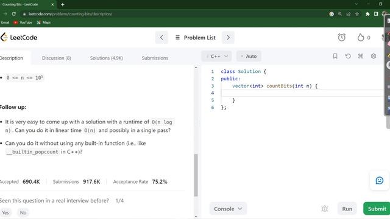Switch to the Submissions tab
Viewport: 390px width, 219px height.
pos(155,58)
